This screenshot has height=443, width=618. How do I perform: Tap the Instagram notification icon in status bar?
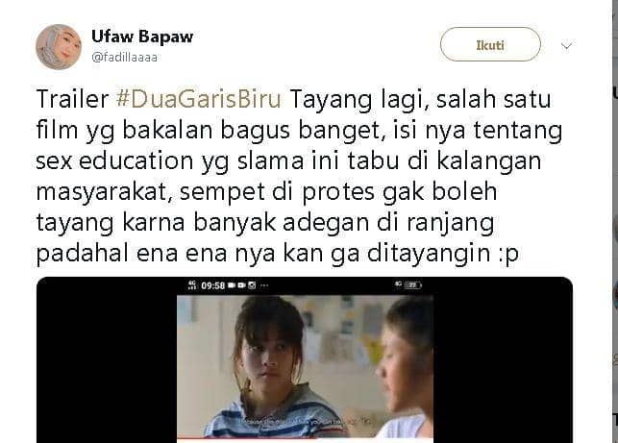click(x=252, y=285)
